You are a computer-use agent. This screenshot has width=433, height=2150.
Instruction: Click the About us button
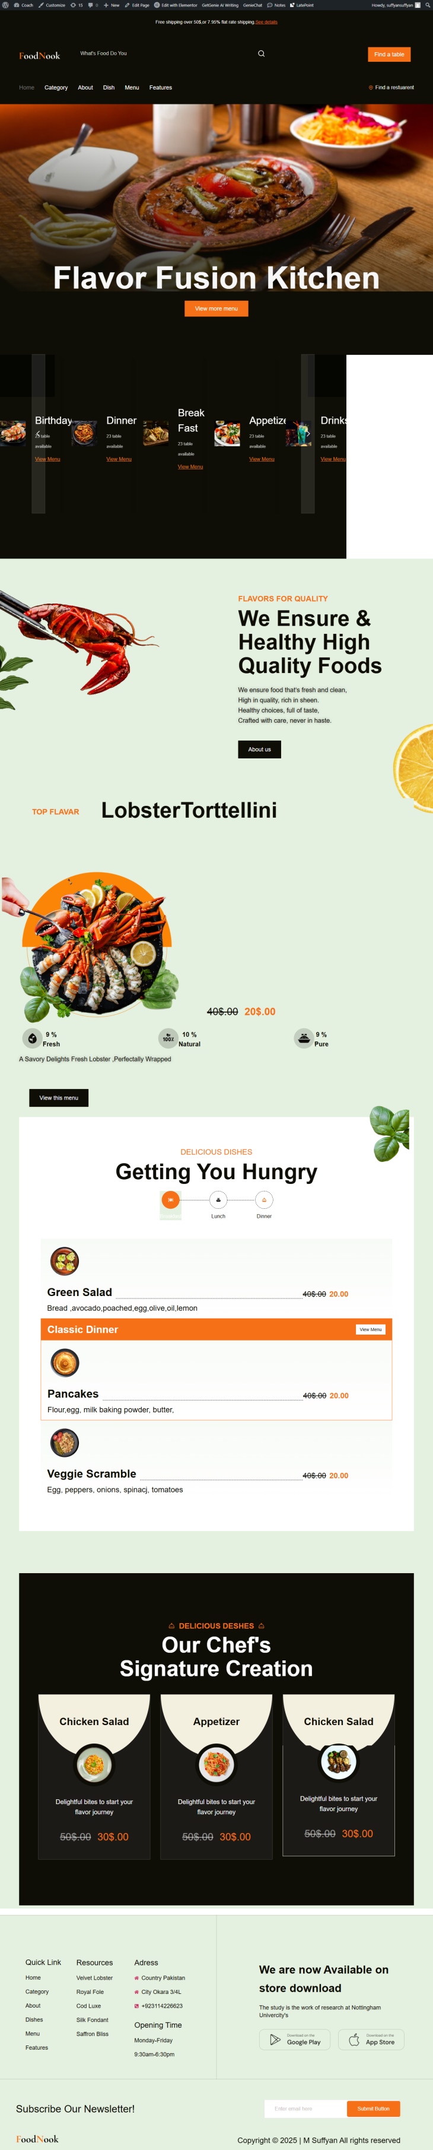click(x=259, y=750)
